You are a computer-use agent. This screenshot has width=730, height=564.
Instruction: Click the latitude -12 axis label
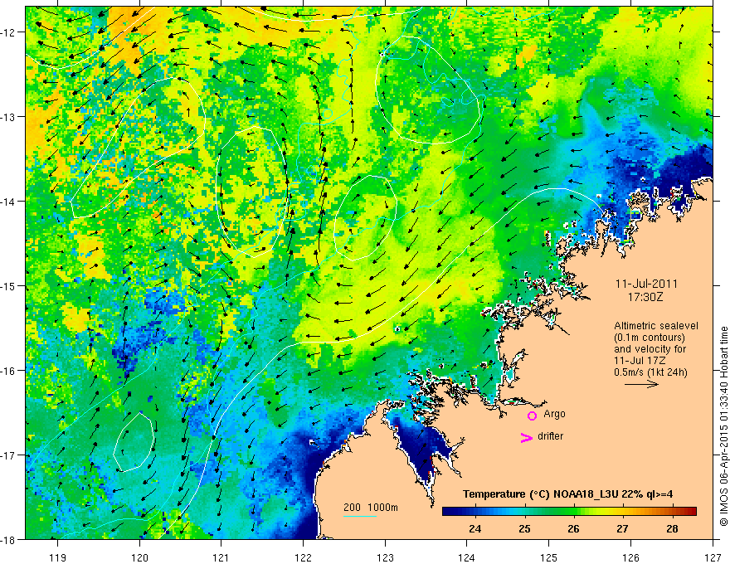(8, 32)
